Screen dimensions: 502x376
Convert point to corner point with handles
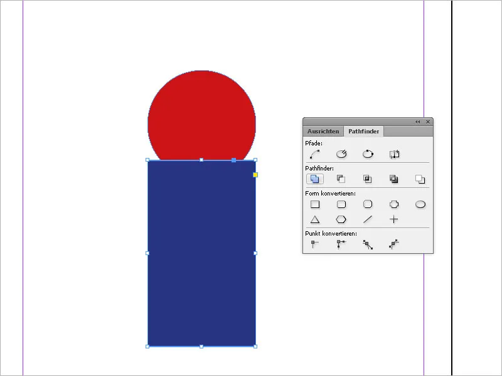[x=341, y=244]
